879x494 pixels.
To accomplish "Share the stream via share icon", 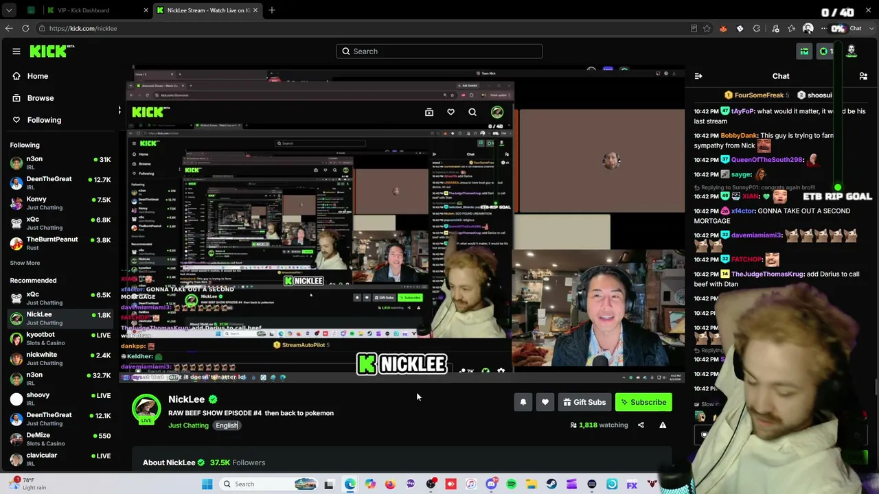I will [641, 425].
